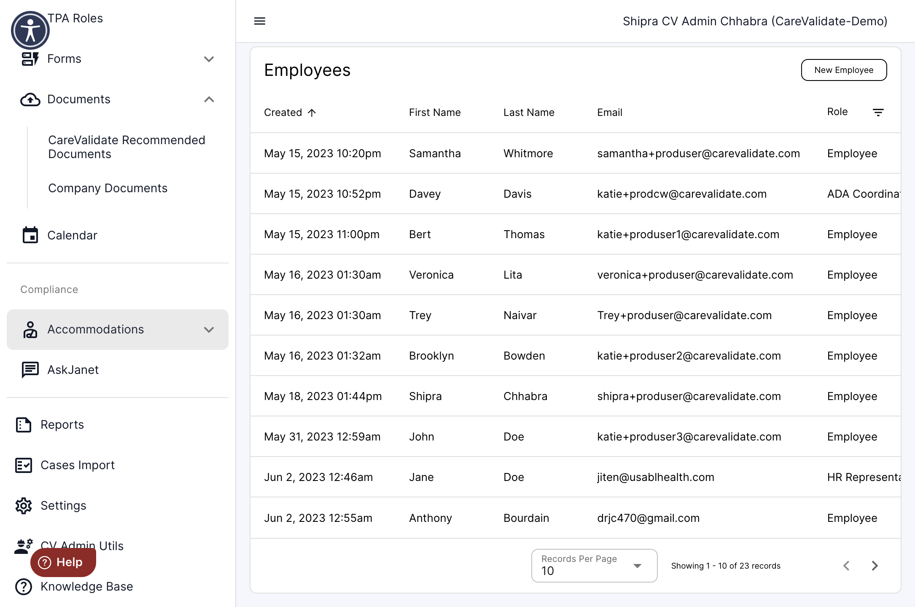Screen dimensions: 915x607
Task: Click the Role column header
Action: point(837,112)
